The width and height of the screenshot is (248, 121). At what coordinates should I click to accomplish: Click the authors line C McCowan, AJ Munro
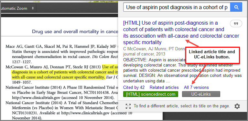coord(154,49)
